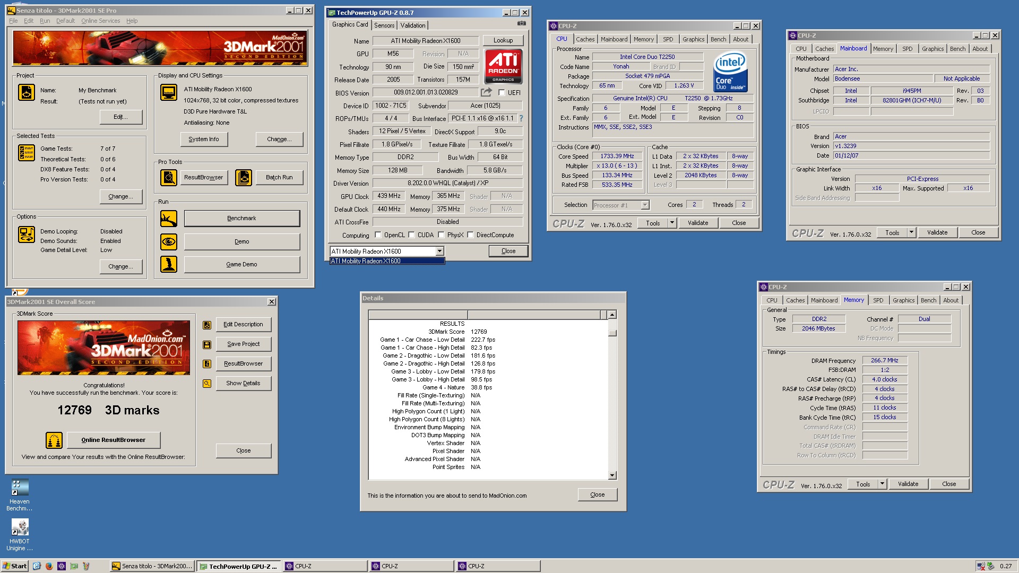
Task: Click the Change button under Selected Tests
Action: pyautogui.click(x=121, y=196)
